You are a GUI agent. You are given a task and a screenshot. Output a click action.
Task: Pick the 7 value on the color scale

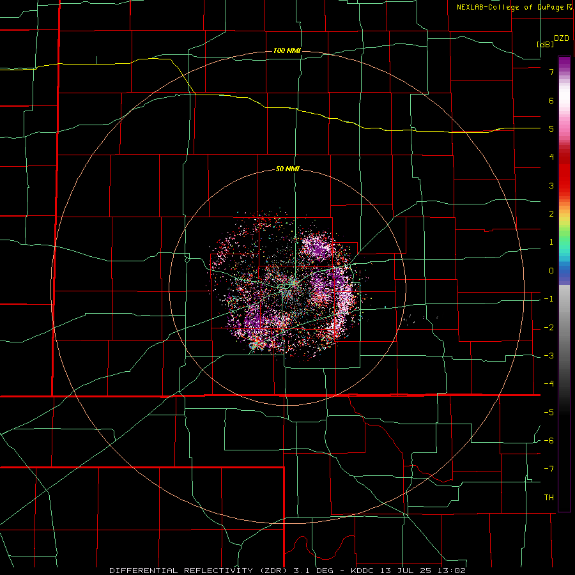[551, 72]
